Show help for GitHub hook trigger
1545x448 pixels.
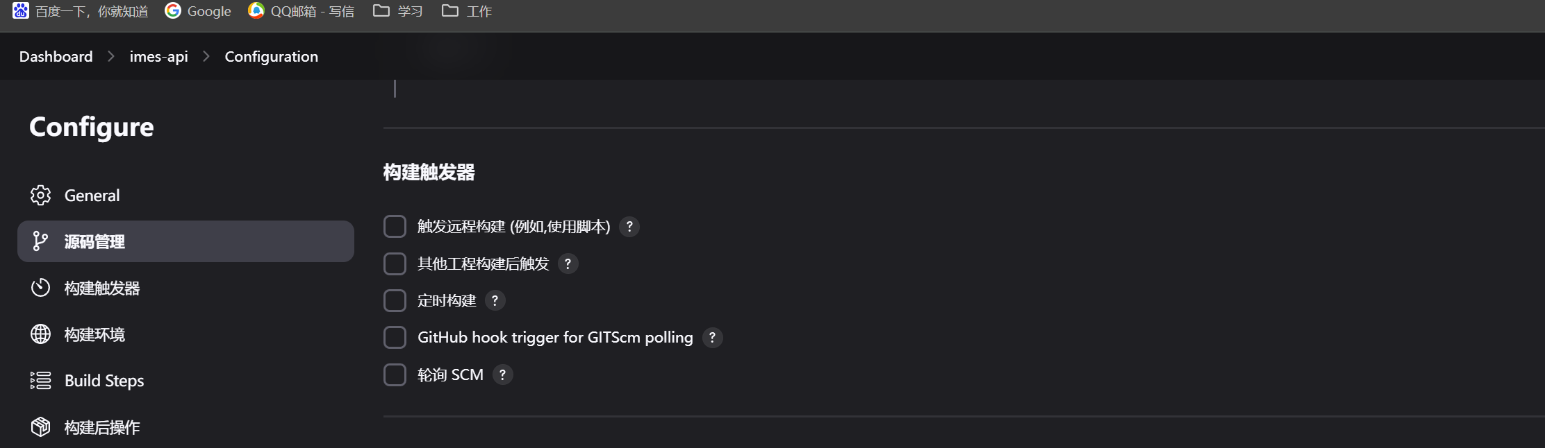coord(712,338)
